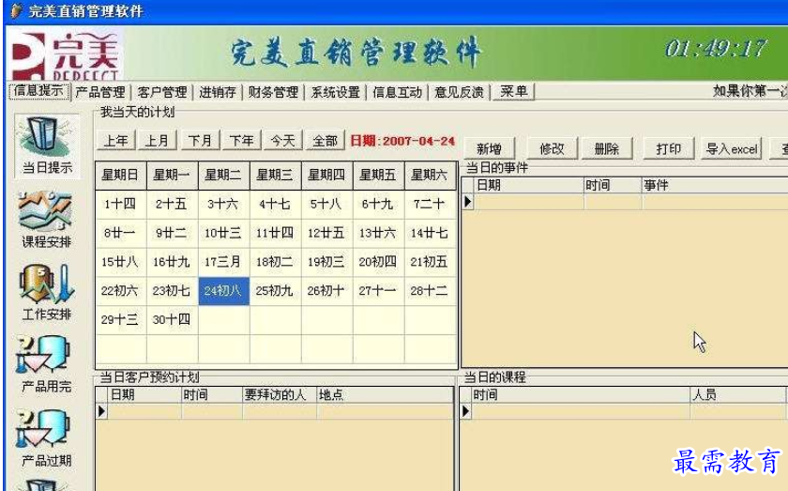Select calendar day 17三月
The image size is (788, 491).
(x=223, y=262)
